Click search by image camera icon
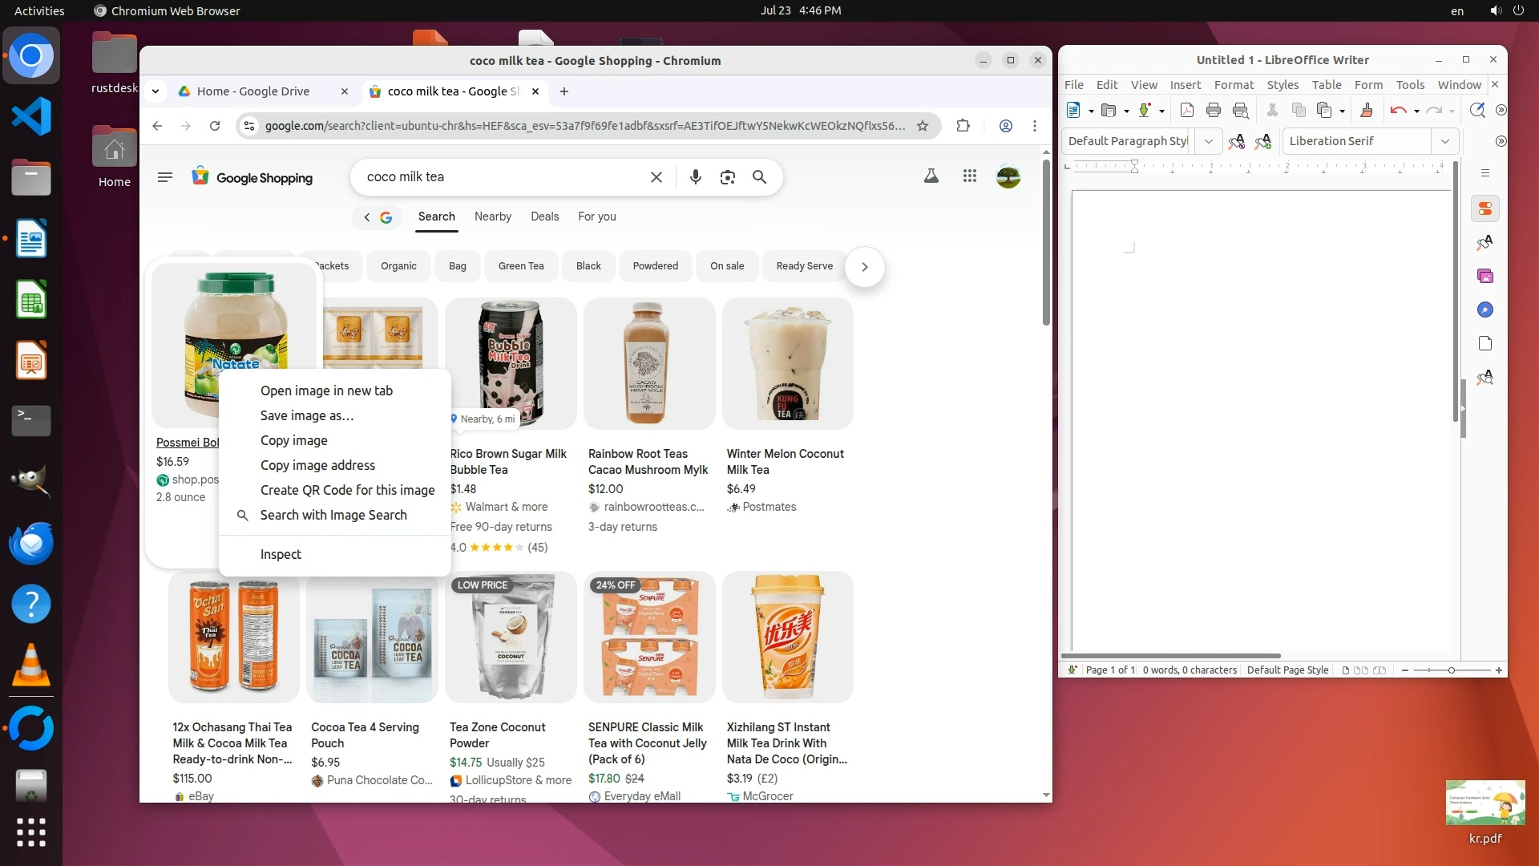The width and height of the screenshot is (1539, 866). 727,177
